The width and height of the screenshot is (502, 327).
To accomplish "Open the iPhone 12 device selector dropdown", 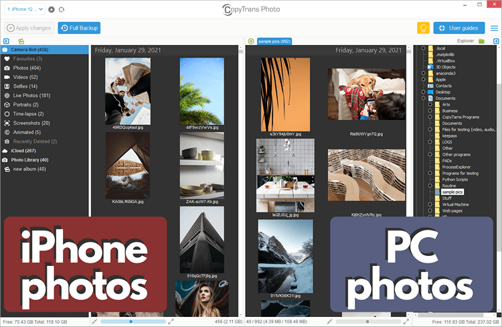I will pyautogui.click(x=25, y=9).
